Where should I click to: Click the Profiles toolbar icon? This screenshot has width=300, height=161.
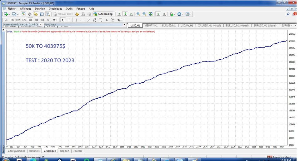[14, 14]
